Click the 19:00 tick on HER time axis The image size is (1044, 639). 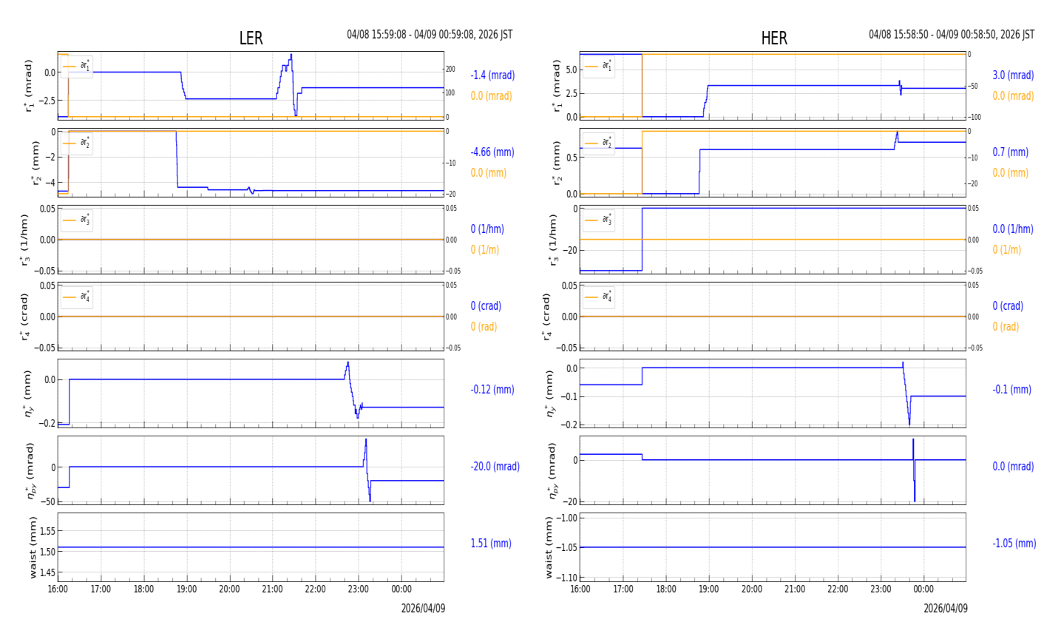click(709, 589)
